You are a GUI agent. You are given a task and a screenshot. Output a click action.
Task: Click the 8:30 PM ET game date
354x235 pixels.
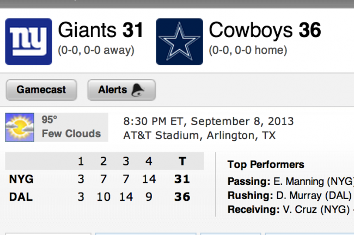point(209,121)
